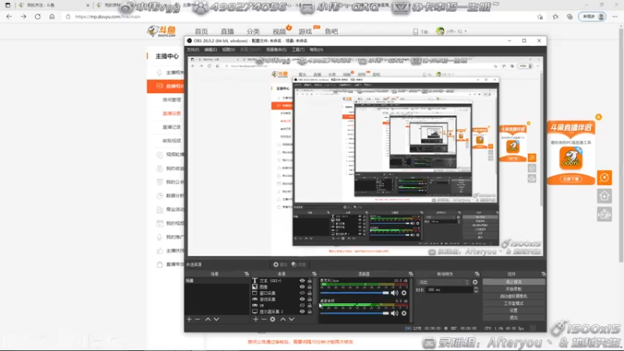Click orange play icon on right floating bar

pyautogui.click(x=604, y=178)
